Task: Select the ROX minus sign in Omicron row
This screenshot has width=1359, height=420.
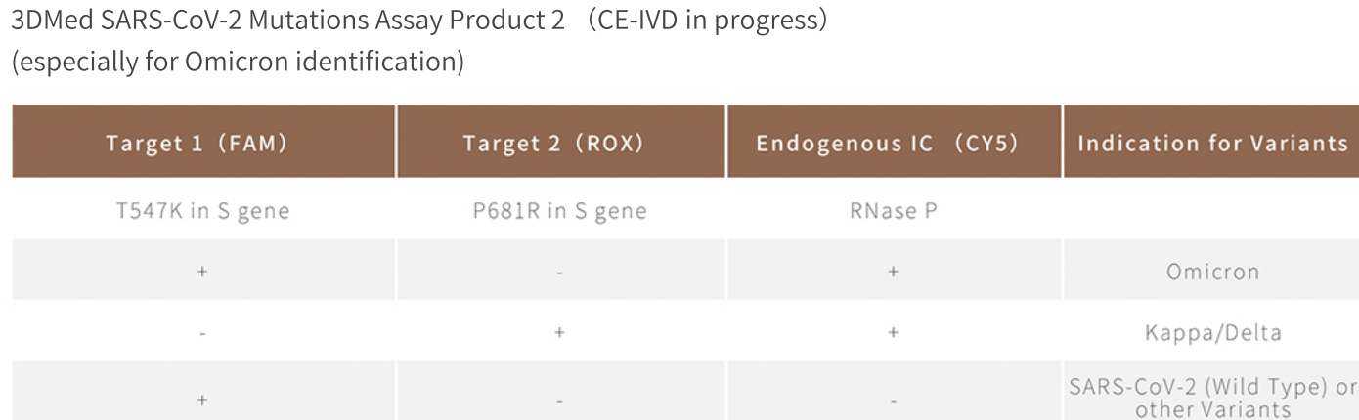Action: (559, 273)
